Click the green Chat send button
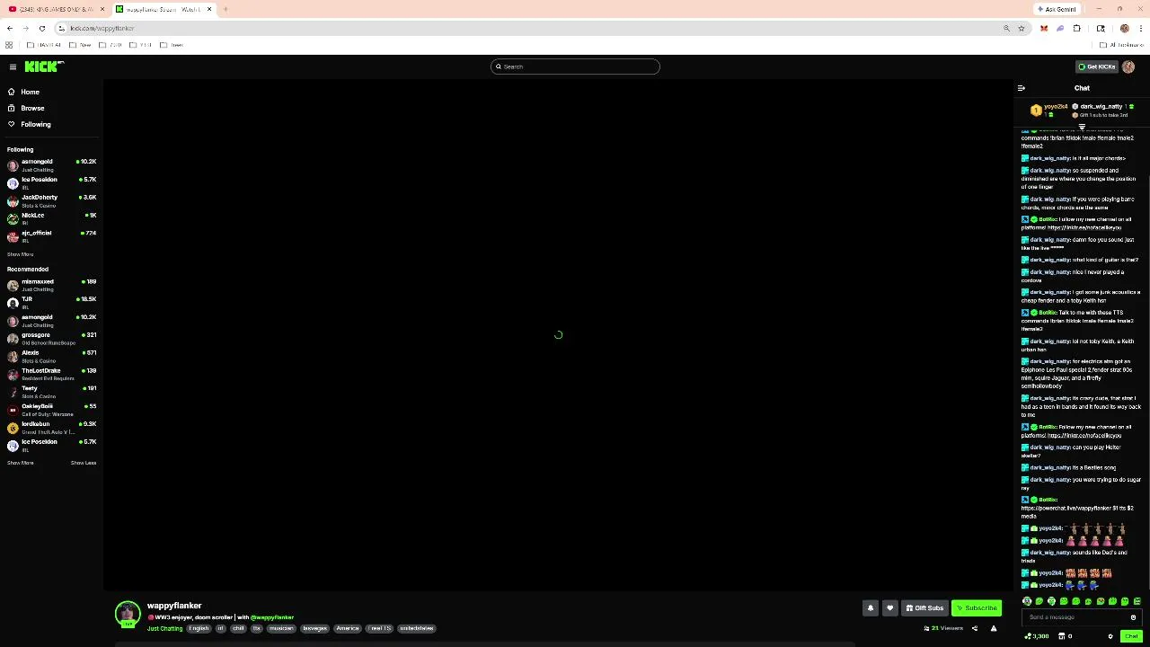The height and width of the screenshot is (647, 1150). click(1131, 636)
